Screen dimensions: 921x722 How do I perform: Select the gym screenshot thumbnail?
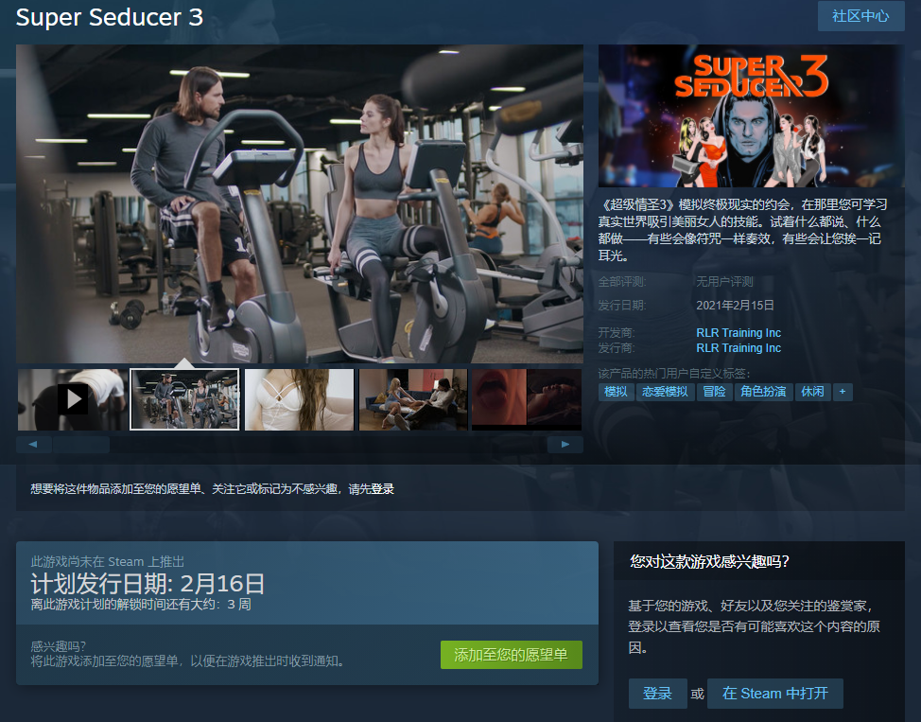(184, 400)
